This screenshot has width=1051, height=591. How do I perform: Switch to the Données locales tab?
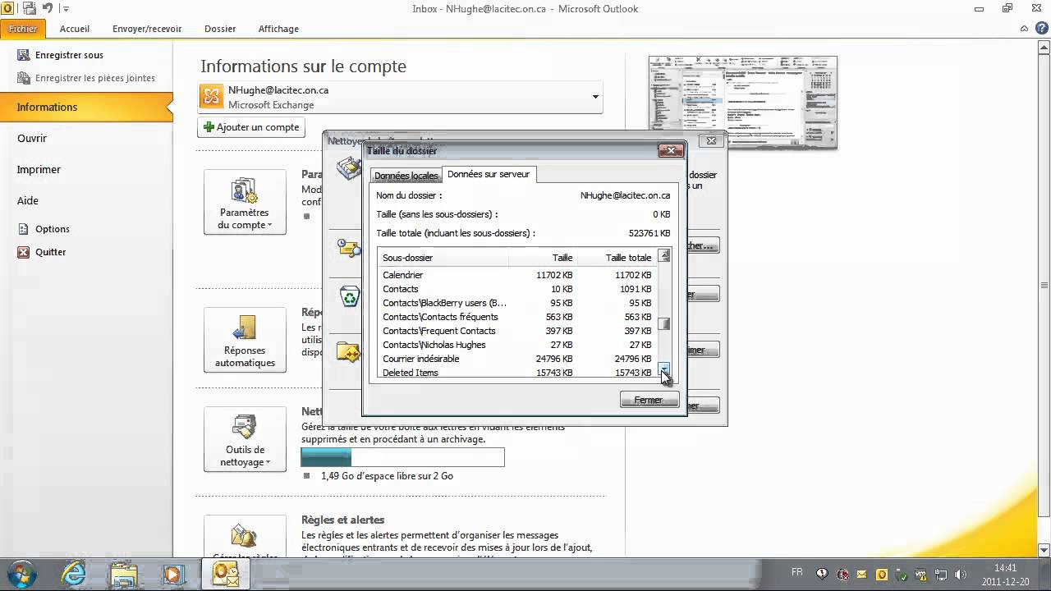tap(406, 176)
